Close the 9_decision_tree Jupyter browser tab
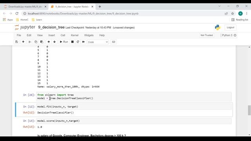This screenshot has height=141, width=251. [x=92, y=7]
